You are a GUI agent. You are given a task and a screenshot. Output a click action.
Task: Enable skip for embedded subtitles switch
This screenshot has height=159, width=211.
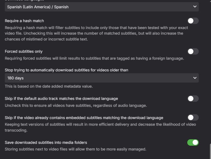pos(193,117)
